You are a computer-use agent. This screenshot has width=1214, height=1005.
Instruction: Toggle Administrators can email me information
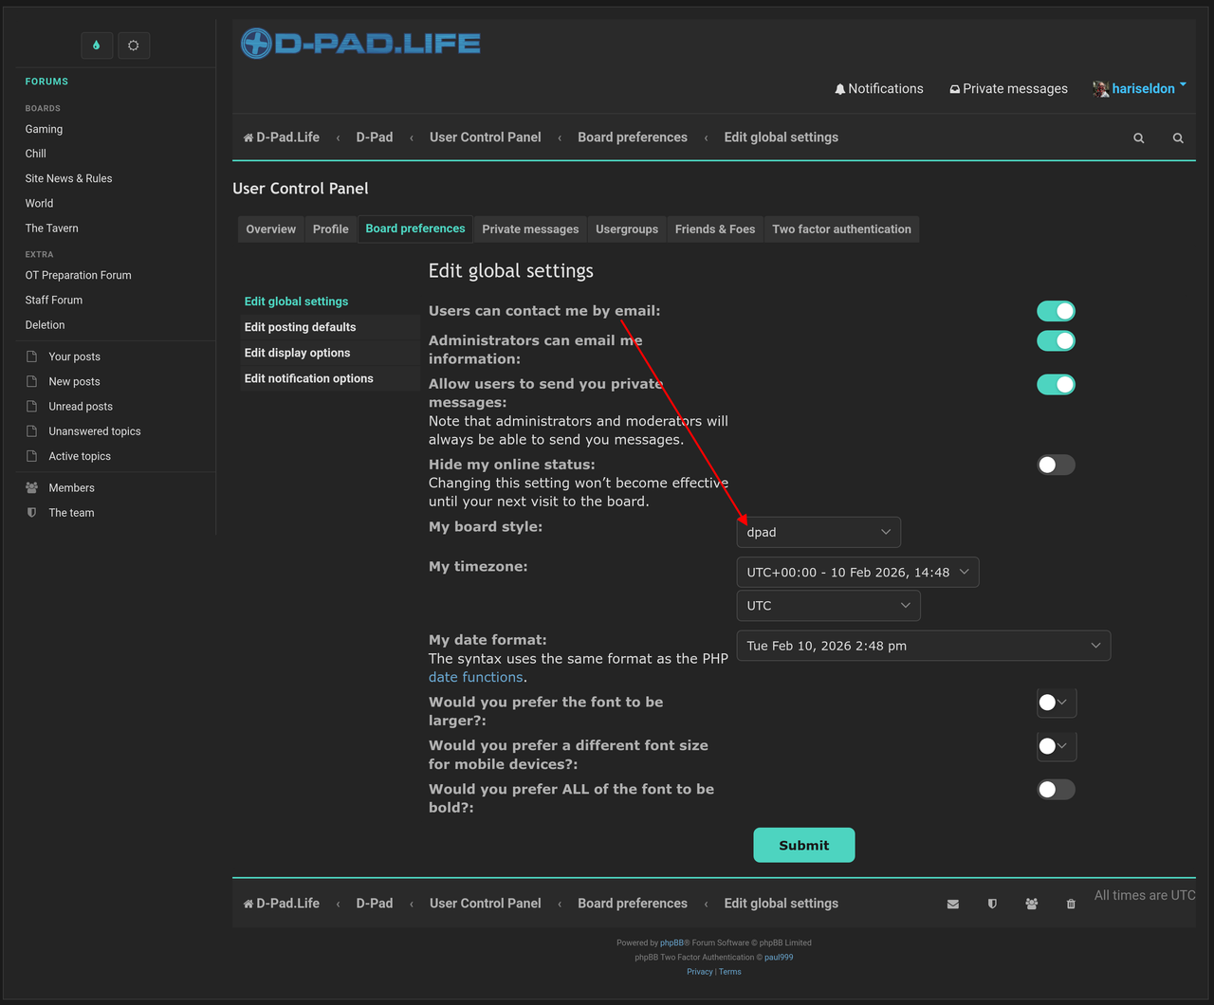pyautogui.click(x=1056, y=340)
